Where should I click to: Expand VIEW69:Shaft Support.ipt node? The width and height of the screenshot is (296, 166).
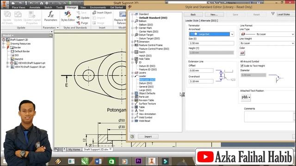7,63
